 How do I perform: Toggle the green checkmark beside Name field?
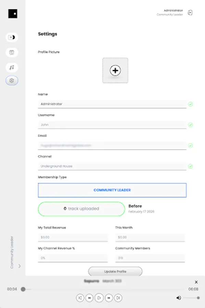[190, 104]
